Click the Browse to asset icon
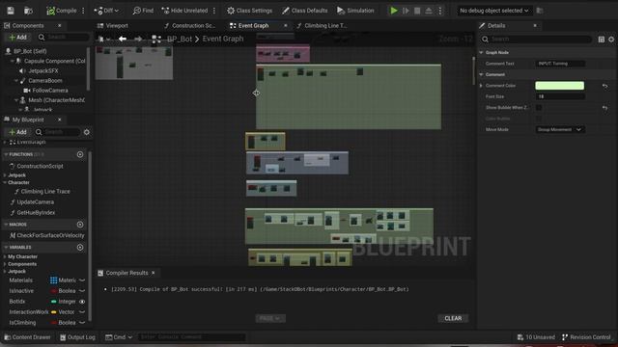The image size is (618, 347). point(28,11)
